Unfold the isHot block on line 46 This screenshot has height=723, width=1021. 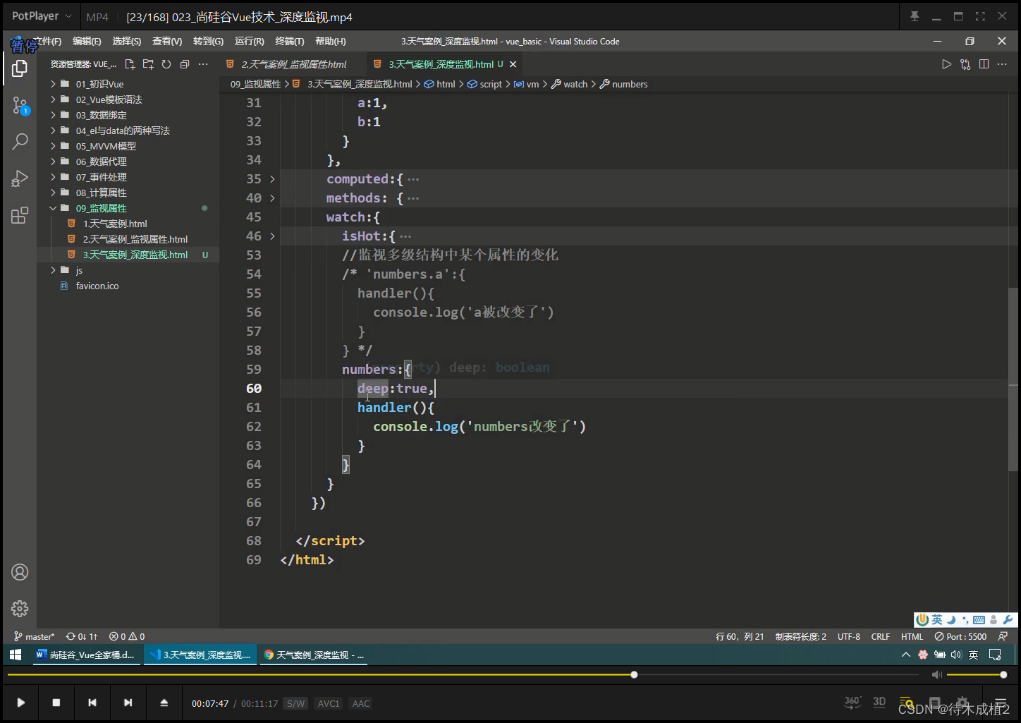point(272,236)
